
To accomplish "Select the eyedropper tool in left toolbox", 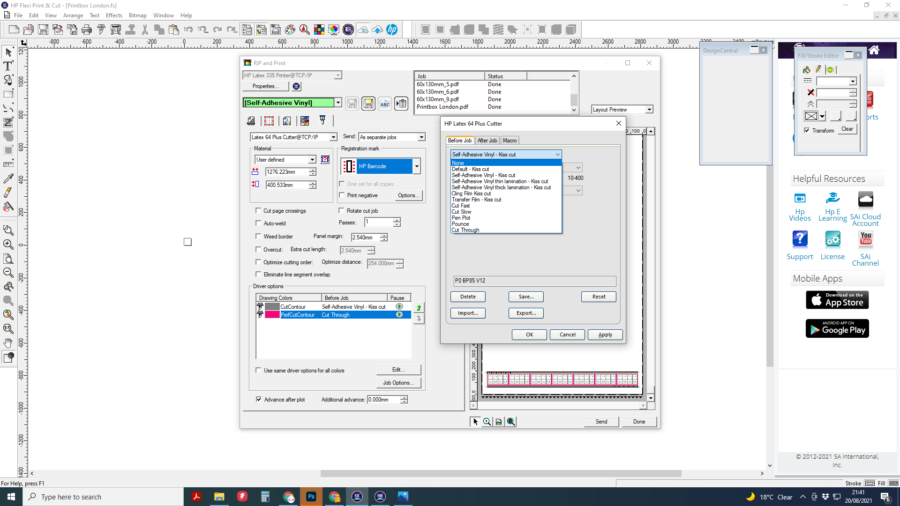I will pos(8,179).
